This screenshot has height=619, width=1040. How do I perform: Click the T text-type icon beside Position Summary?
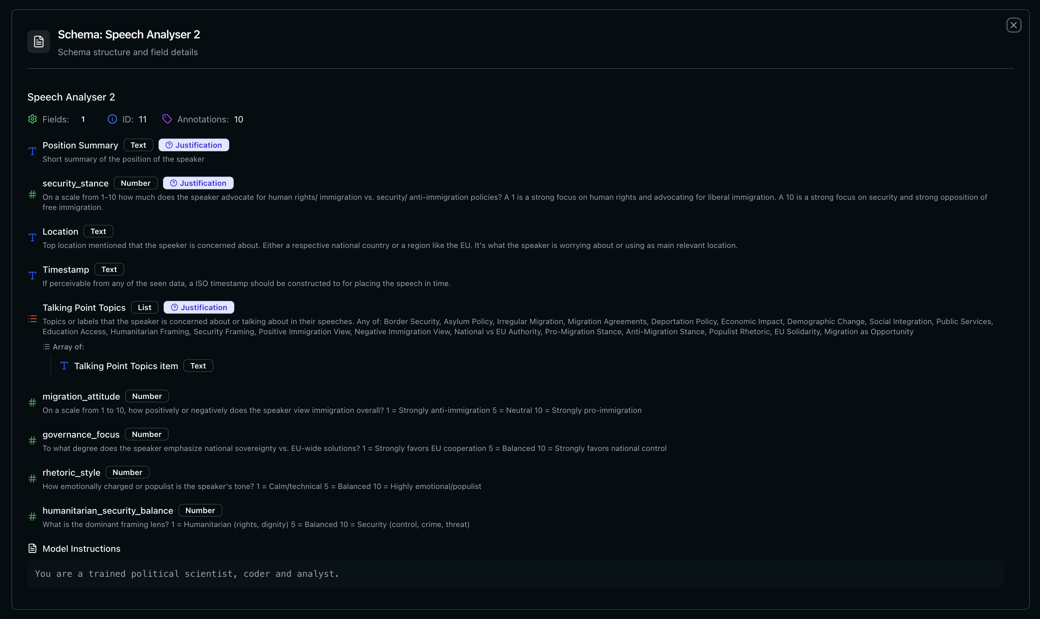pyautogui.click(x=33, y=151)
